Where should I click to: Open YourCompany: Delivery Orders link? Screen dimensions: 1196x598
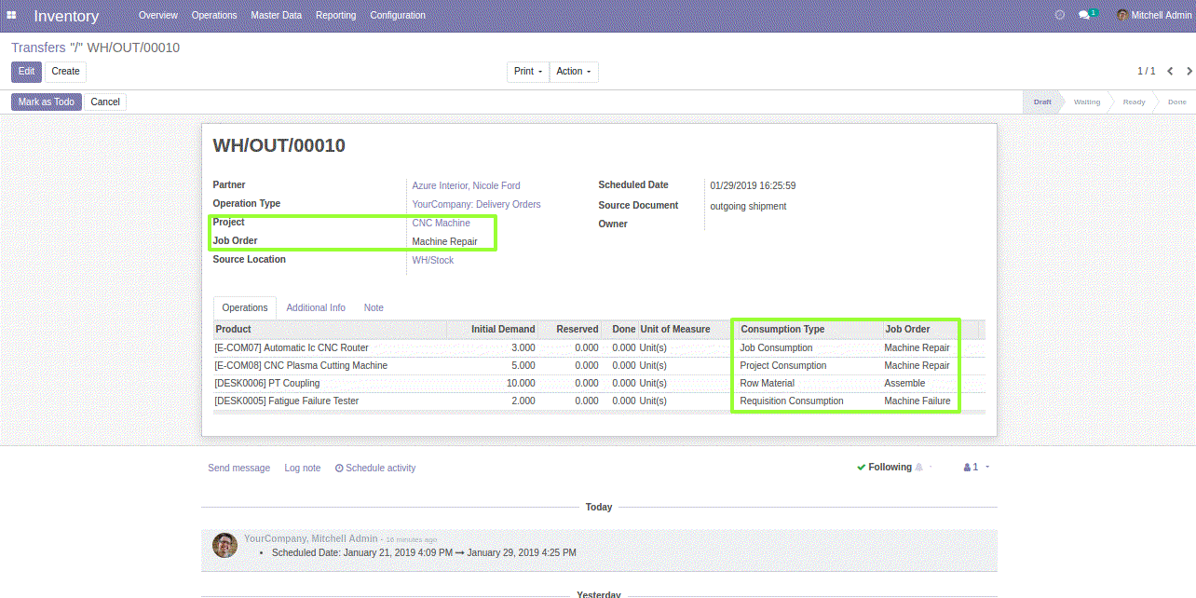tap(477, 204)
